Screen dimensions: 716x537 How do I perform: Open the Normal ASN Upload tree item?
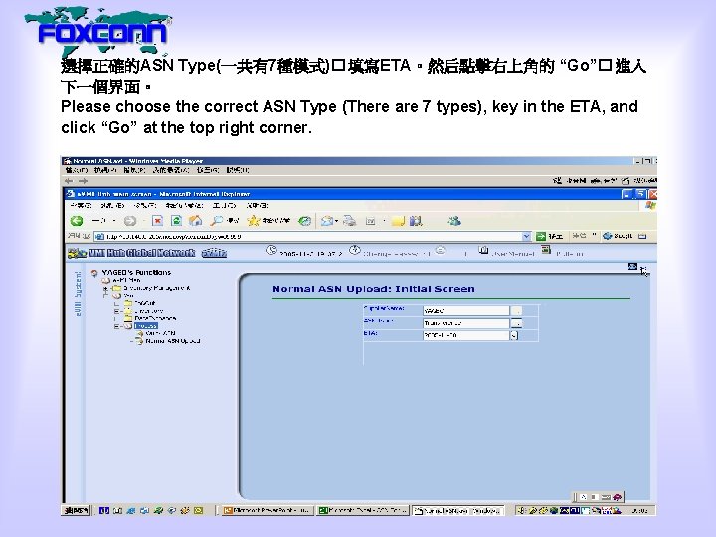(173, 341)
